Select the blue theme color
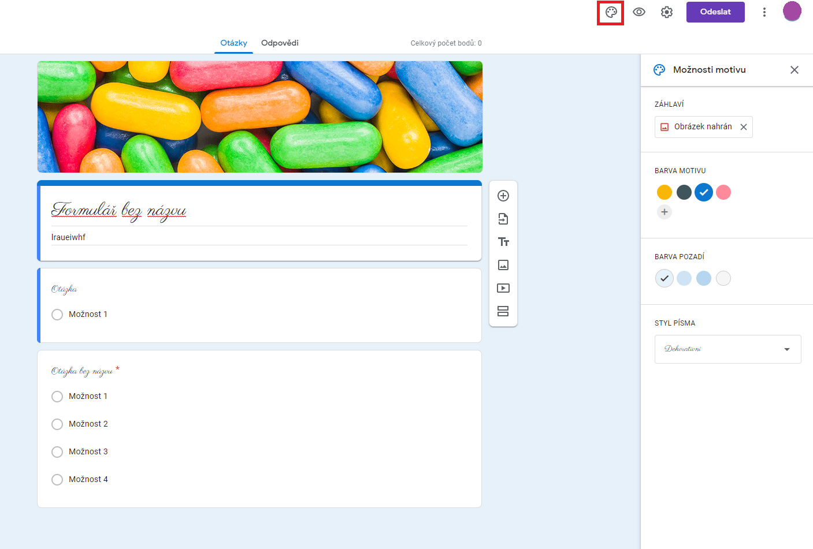The height and width of the screenshot is (549, 813). [x=704, y=192]
